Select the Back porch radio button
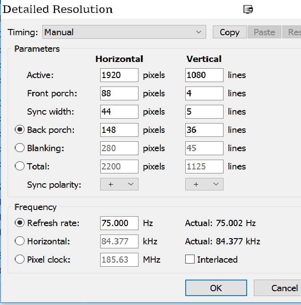The image size is (301, 305). (20, 130)
